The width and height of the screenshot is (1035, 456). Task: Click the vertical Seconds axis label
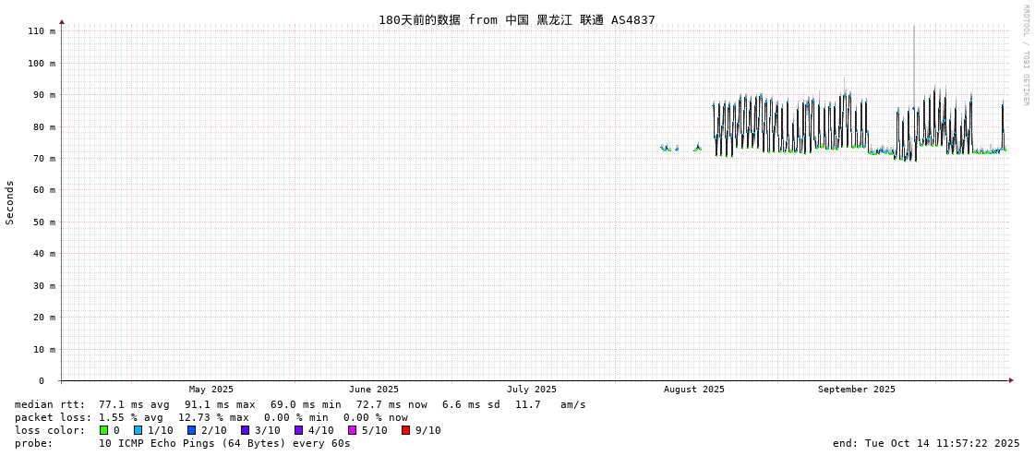pos(10,202)
